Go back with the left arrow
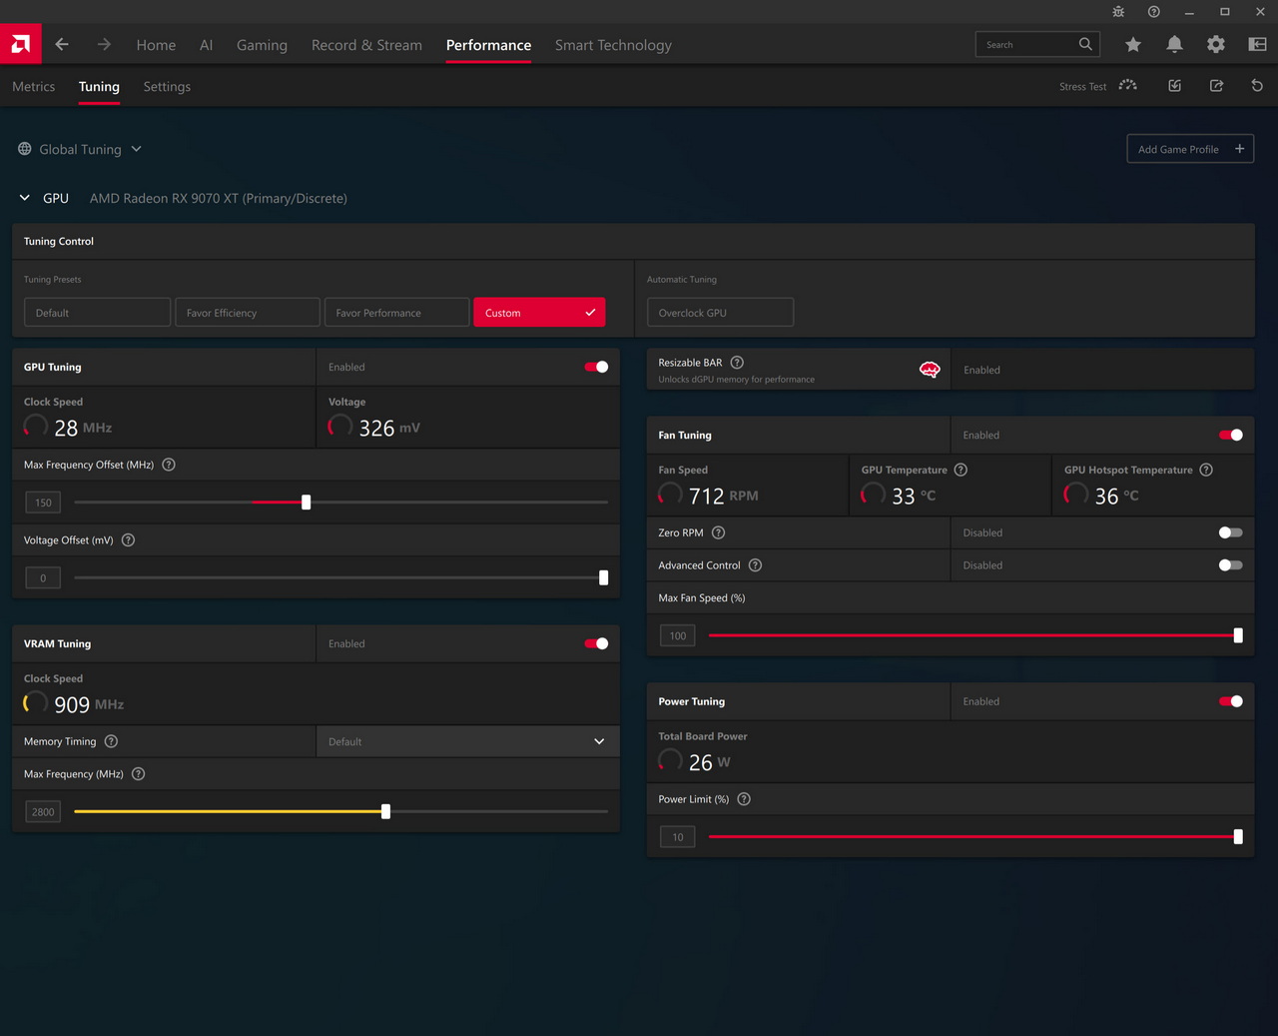Screen dimensions: 1278x1036 click(x=62, y=44)
